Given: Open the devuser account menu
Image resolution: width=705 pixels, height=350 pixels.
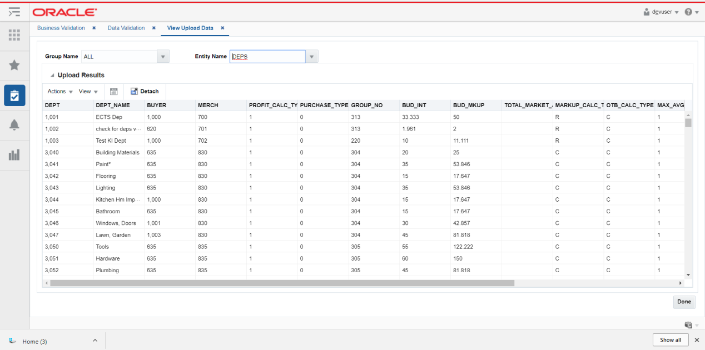Looking at the screenshot, I should coord(661,12).
